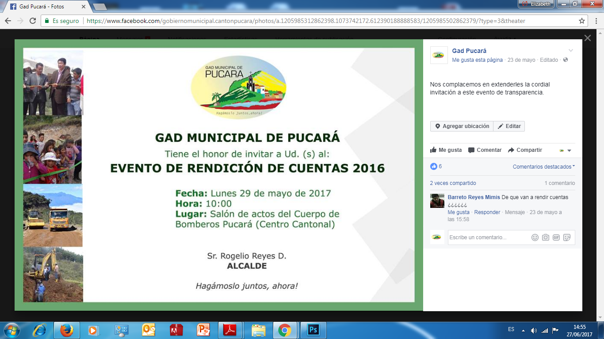Reload the page in Chrome
604x339 pixels.
click(32, 21)
